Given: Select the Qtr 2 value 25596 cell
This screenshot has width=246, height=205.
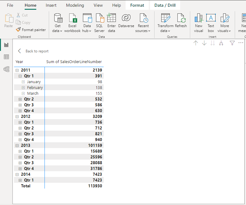Looking at the screenshot, I should (96, 157).
